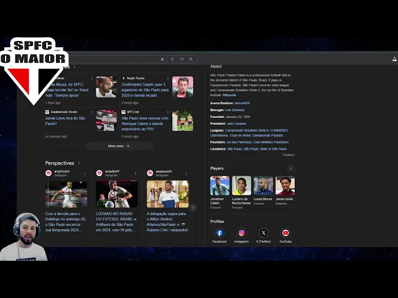Open options menu for Lucas Moura article
The image size is (398, 298).
91,78
